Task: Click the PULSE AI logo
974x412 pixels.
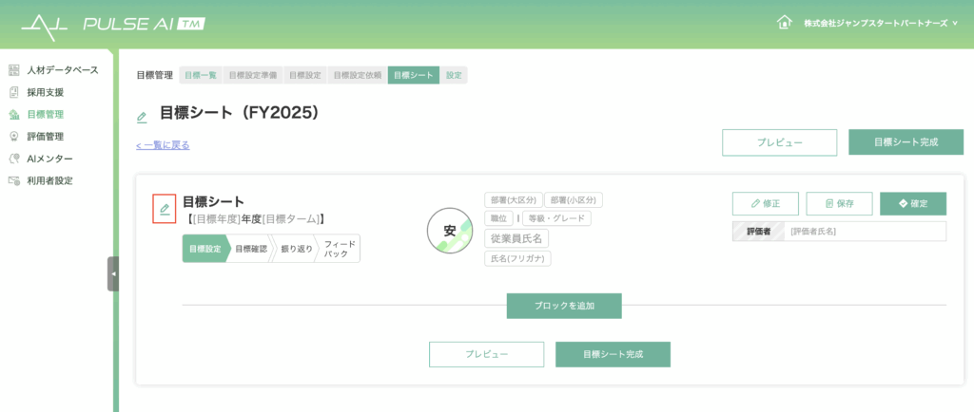Action: coord(114,23)
